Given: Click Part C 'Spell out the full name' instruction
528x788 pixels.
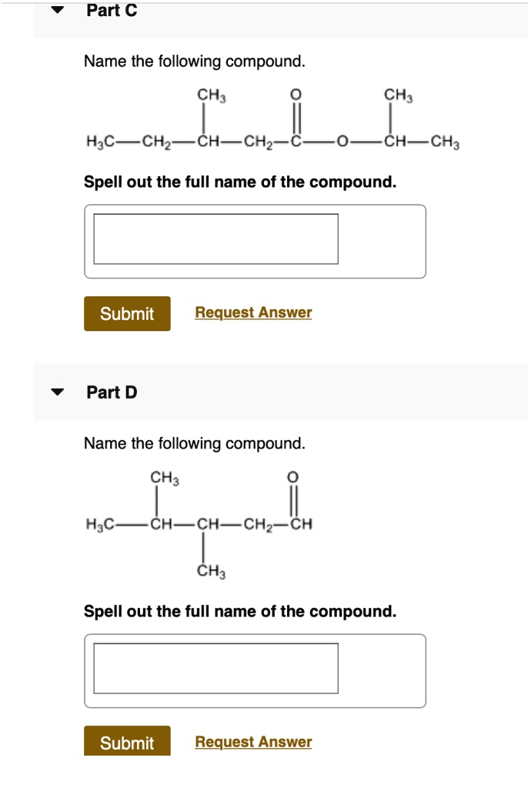Looking at the screenshot, I should (240, 182).
